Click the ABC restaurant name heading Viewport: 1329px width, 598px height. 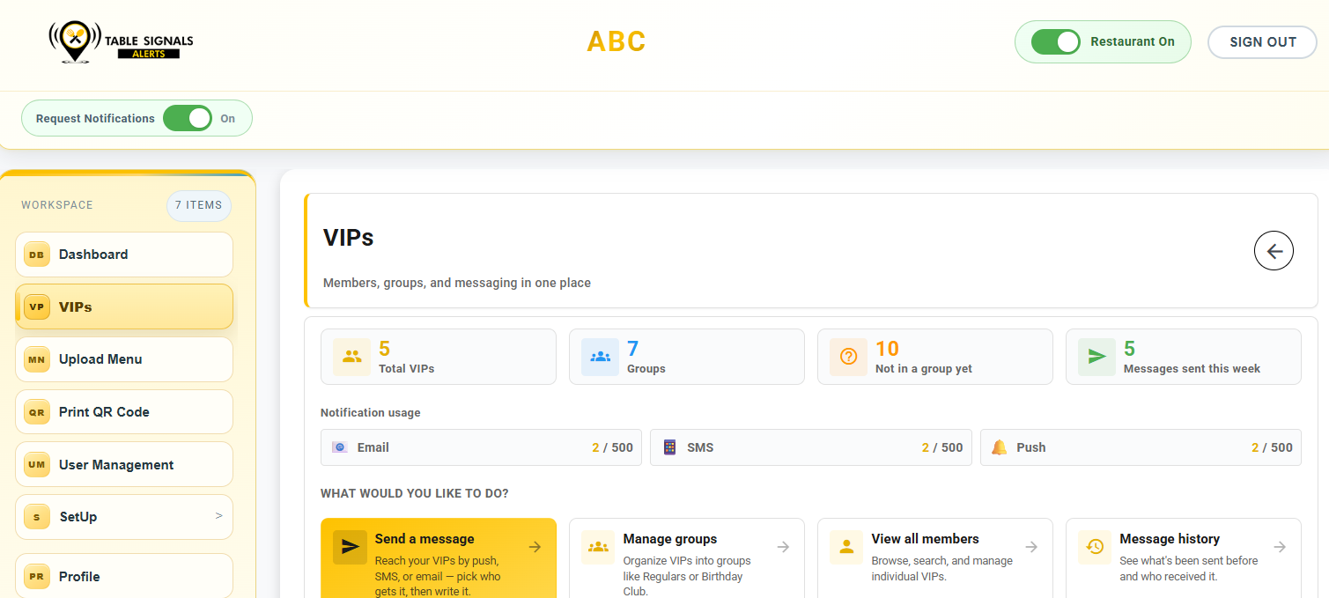click(617, 41)
